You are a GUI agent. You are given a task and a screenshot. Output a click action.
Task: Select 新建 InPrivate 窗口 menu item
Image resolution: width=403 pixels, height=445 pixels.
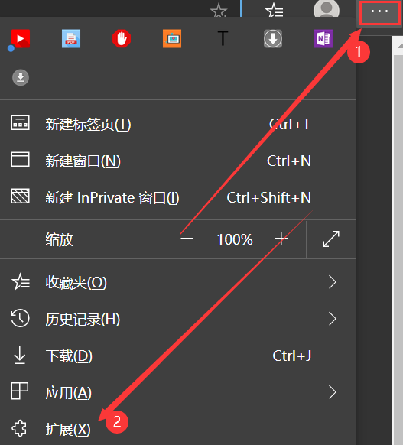178,197
